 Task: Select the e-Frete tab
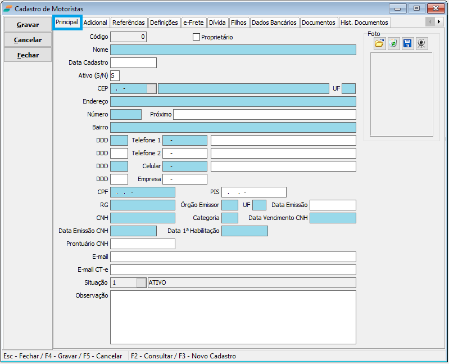[193, 23]
